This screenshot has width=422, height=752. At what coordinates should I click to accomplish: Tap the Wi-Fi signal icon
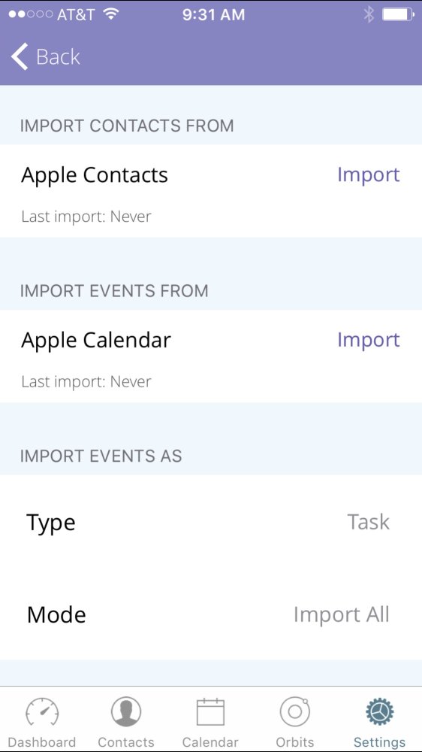110,14
